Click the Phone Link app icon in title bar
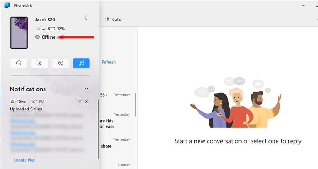 coord(7,5)
